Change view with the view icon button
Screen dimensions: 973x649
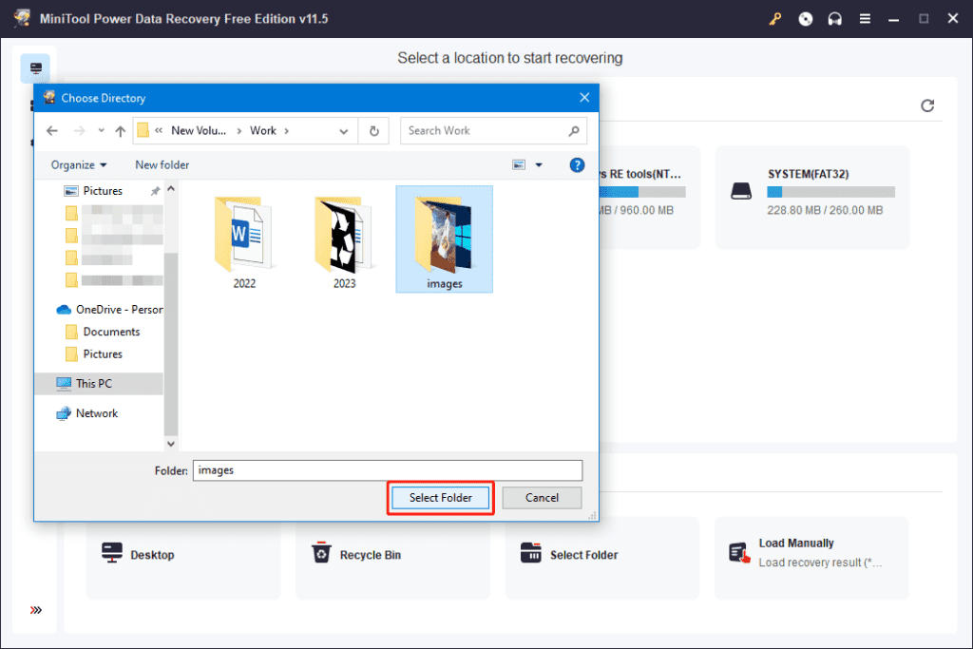click(519, 165)
